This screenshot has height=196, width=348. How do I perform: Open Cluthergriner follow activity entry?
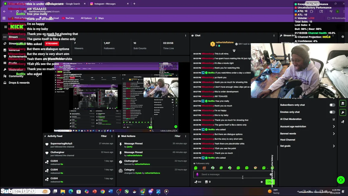[80, 154]
